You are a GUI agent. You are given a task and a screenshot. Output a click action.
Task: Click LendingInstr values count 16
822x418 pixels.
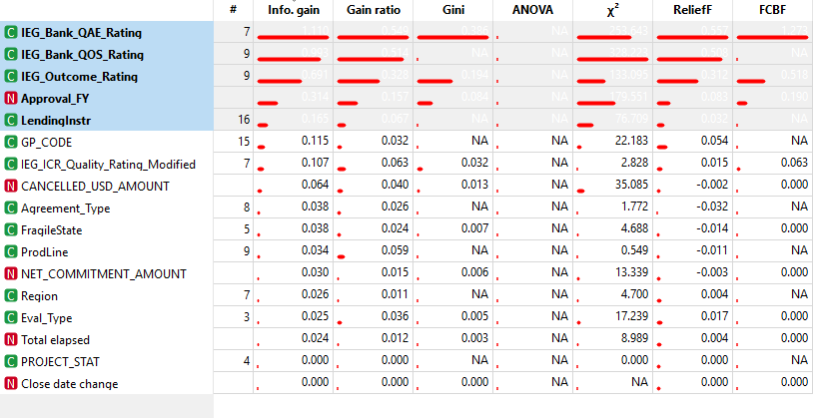point(244,120)
